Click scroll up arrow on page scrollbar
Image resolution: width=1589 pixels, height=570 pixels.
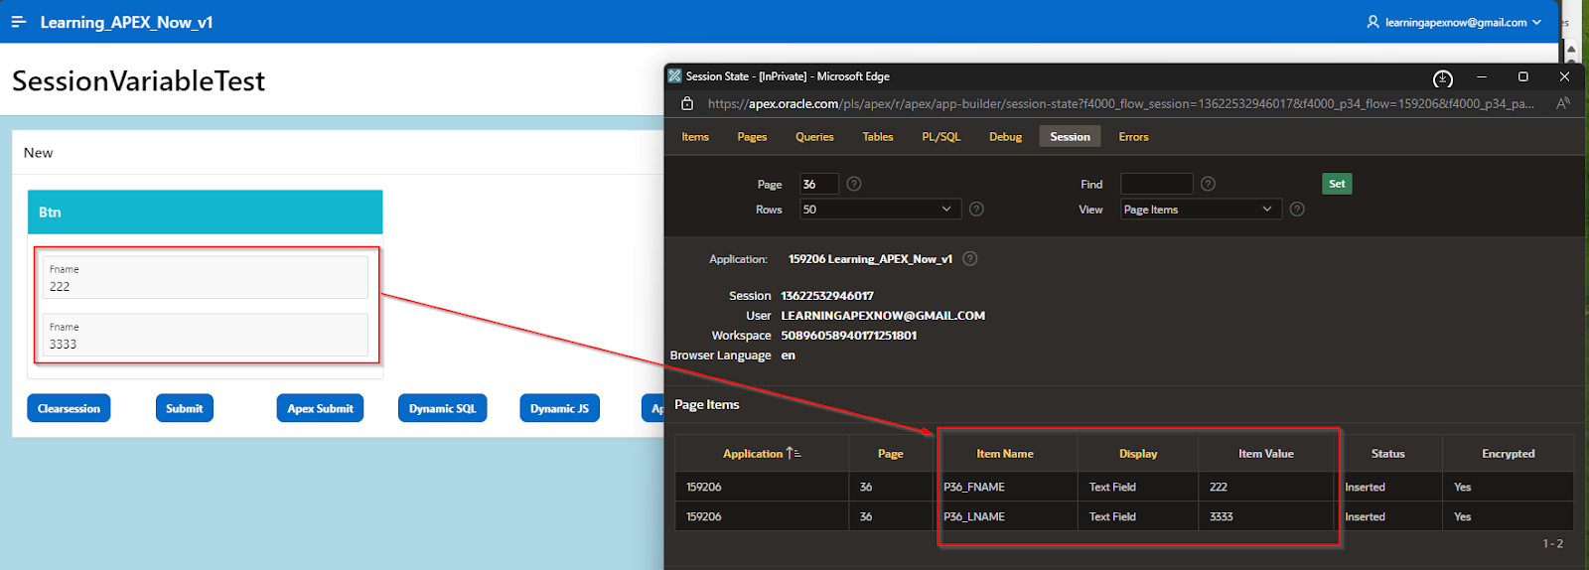pos(1571,49)
